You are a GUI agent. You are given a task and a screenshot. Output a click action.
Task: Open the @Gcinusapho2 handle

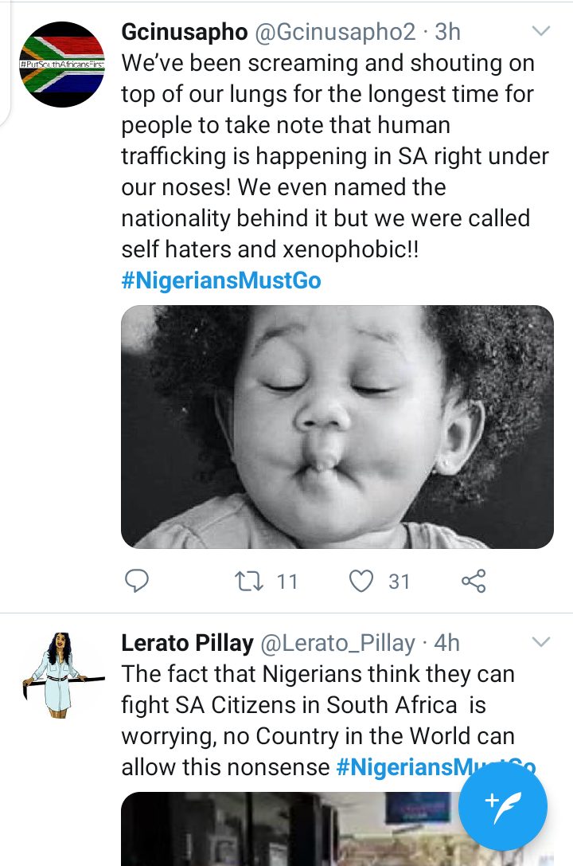pyautogui.click(x=335, y=32)
